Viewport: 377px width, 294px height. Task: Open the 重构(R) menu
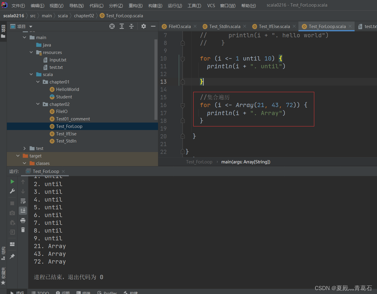(136, 5)
